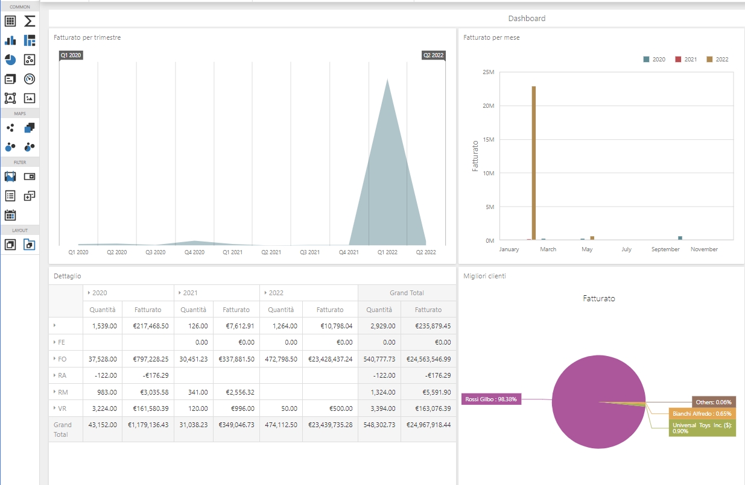
Task: Expand the 2021 column in Dettaglio pivot
Action: (180, 293)
